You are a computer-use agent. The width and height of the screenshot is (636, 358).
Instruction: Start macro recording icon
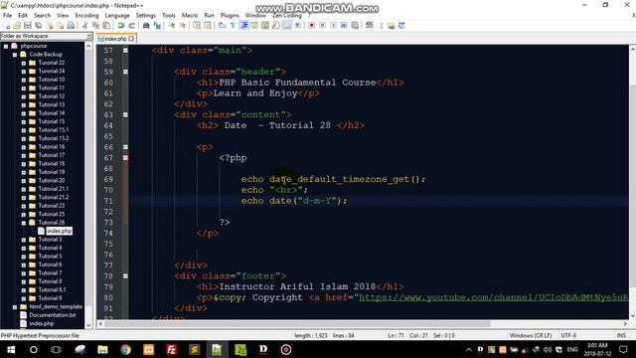pos(311,26)
